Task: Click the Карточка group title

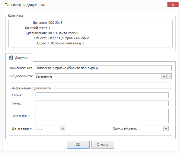Action: point(15,16)
